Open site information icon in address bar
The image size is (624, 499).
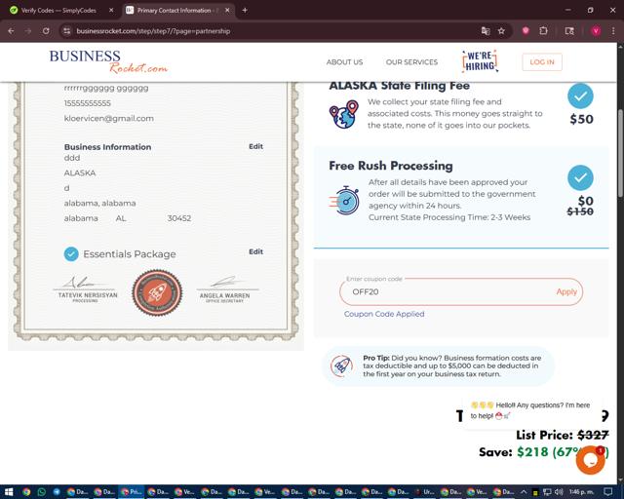pos(67,31)
